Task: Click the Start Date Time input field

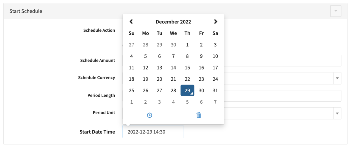Action: [x=153, y=132]
